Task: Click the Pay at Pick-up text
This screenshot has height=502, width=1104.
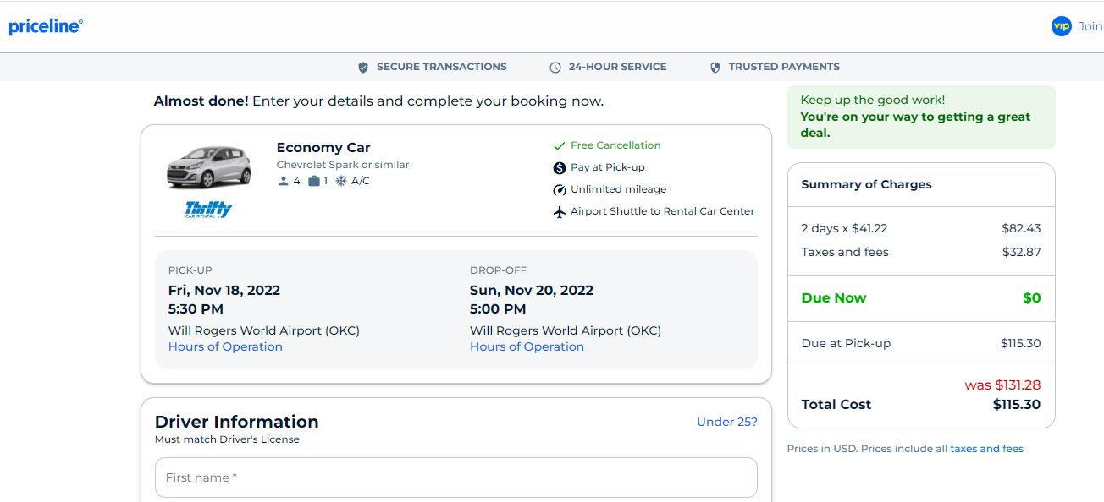Action: [608, 167]
